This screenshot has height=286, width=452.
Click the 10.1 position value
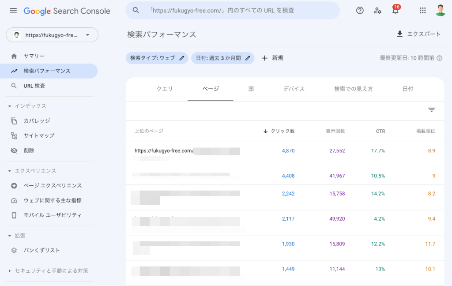tap(430, 269)
